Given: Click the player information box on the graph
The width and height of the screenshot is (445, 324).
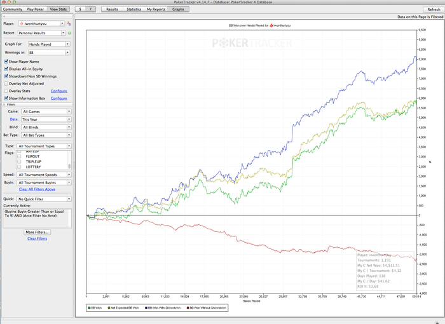Looking at the screenshot, I should (385, 271).
